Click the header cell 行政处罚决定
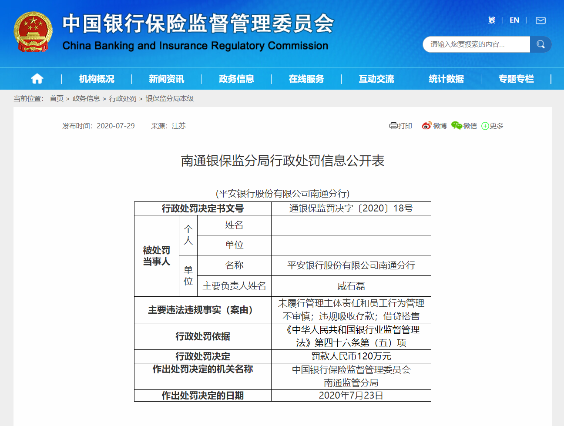 tap(203, 356)
